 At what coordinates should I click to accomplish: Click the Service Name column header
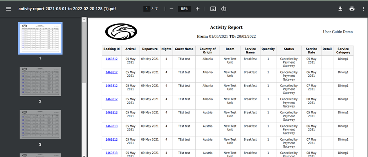click(x=250, y=51)
